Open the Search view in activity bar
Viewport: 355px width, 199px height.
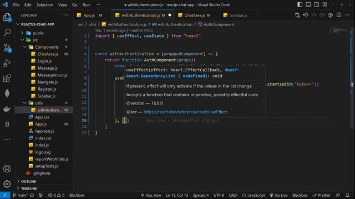(7, 32)
